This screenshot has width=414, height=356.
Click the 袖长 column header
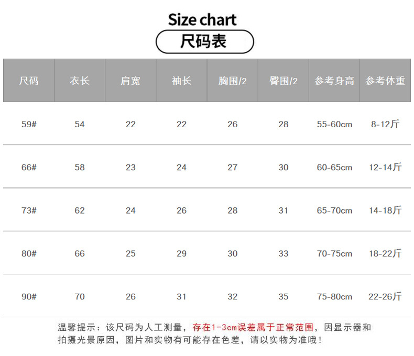click(x=181, y=81)
